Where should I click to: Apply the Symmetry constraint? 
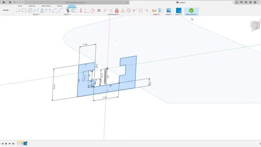point(141,11)
